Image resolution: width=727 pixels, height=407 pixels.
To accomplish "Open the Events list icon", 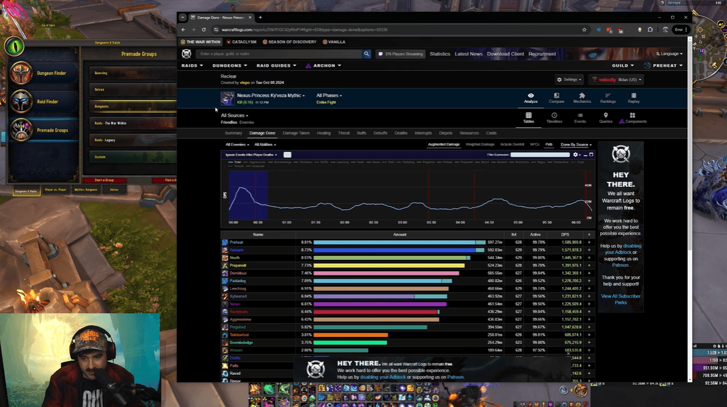I will click(x=579, y=116).
